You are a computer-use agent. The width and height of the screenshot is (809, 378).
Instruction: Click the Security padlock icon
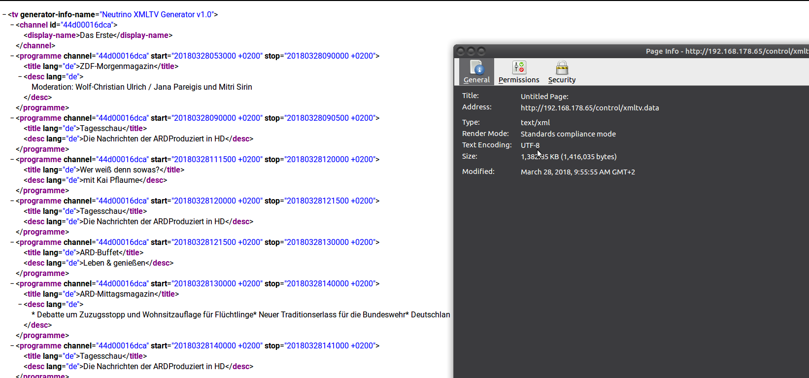coord(562,67)
